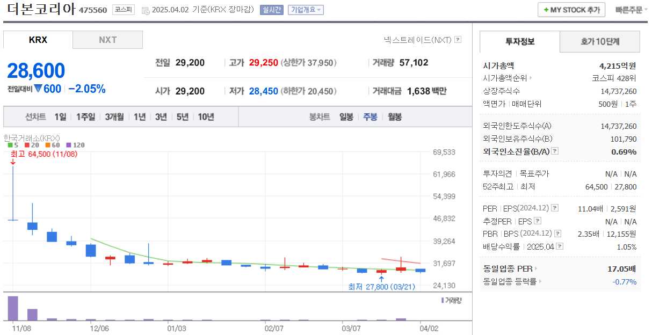Click the 시가총액 value 4,215억원

click(x=618, y=66)
